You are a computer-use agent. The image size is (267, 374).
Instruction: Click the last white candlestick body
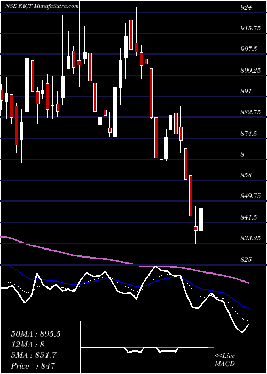(x=201, y=220)
